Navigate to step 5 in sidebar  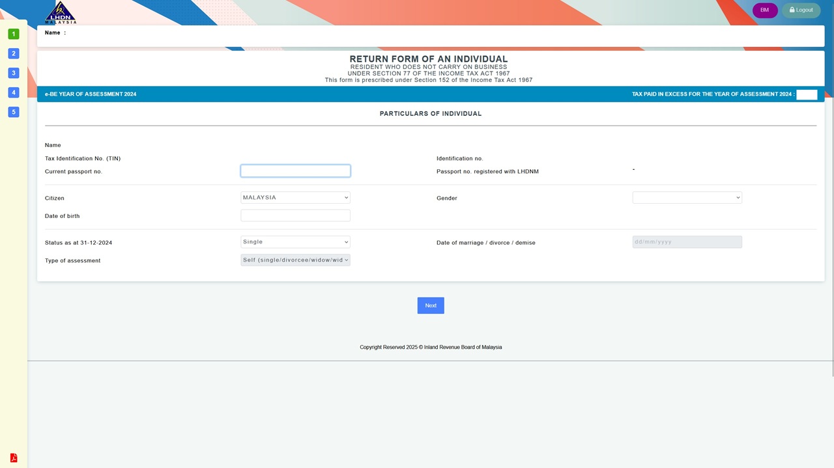pyautogui.click(x=14, y=112)
